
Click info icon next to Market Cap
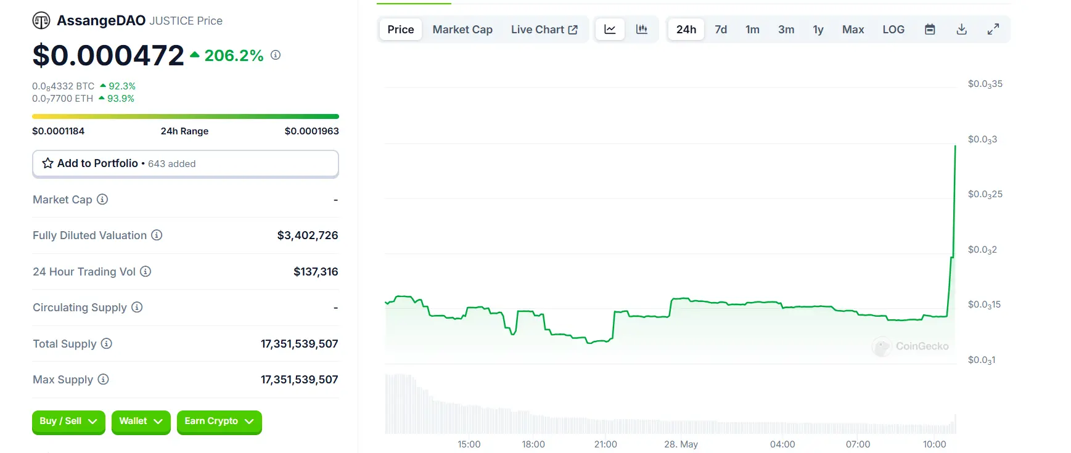pos(103,199)
